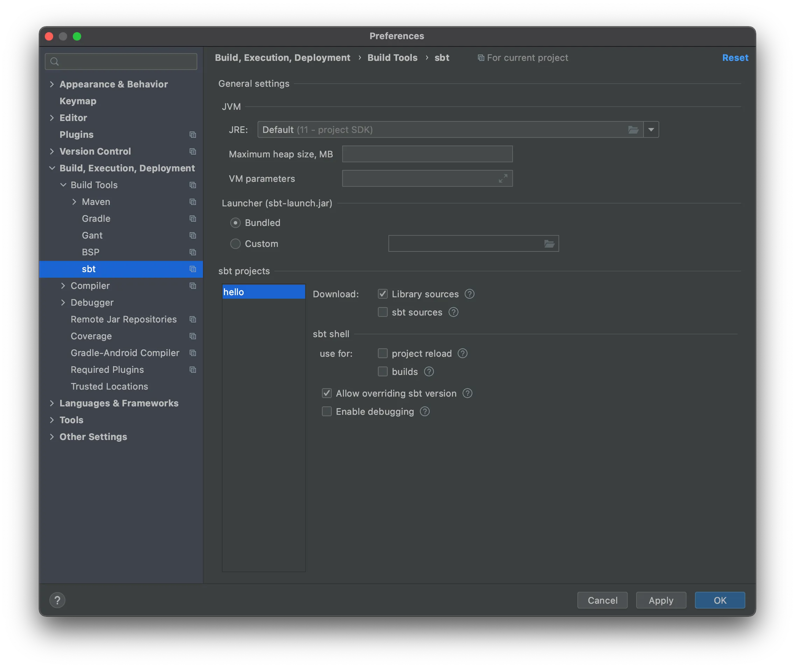Image resolution: width=795 pixels, height=668 pixels.
Task: Click the help icon next to Library sources
Action: pos(469,294)
